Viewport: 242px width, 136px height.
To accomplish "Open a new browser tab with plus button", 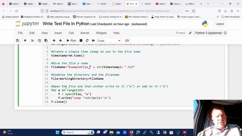I will pos(201,4).
